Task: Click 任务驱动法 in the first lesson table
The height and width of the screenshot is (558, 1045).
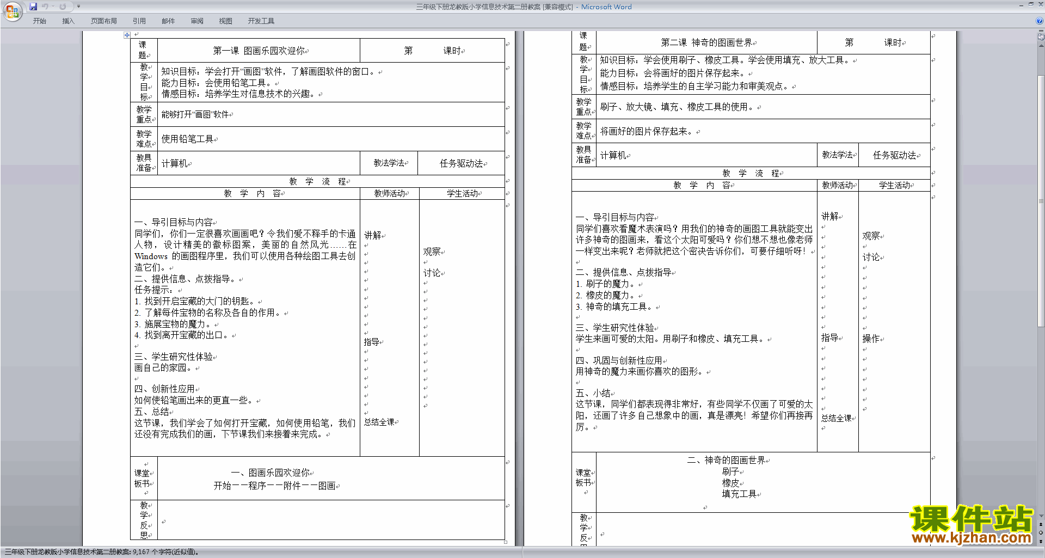Action: (462, 163)
